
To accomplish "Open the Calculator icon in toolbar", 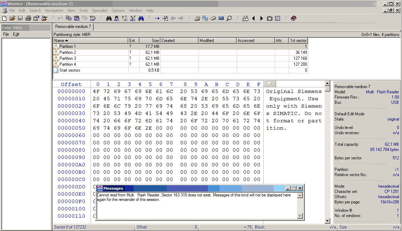I will tap(221, 19).
